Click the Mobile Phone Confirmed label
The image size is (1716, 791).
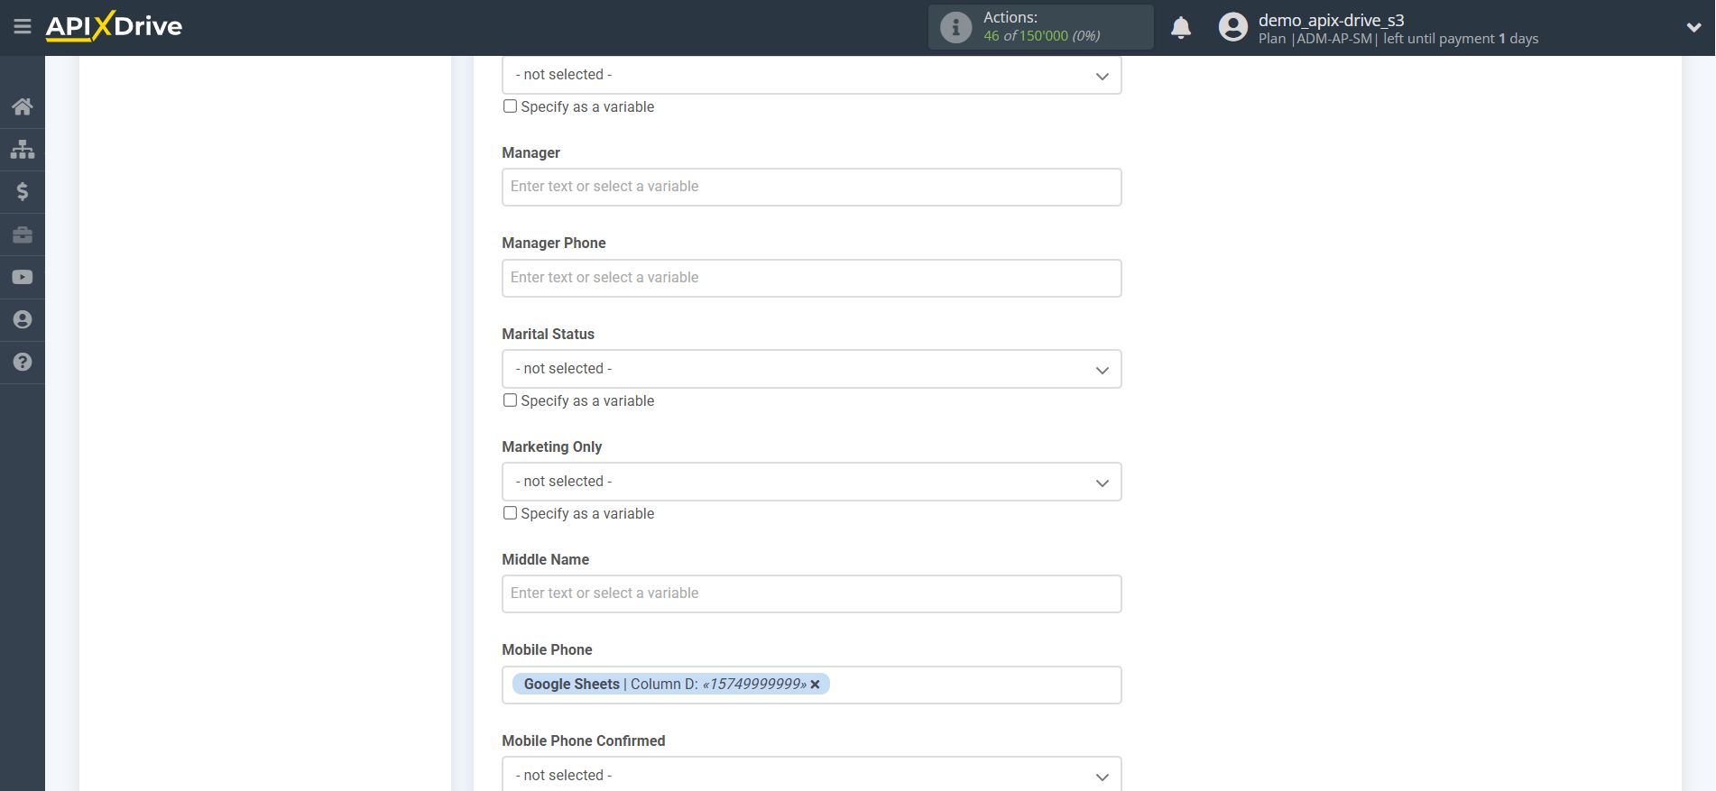coord(583,740)
